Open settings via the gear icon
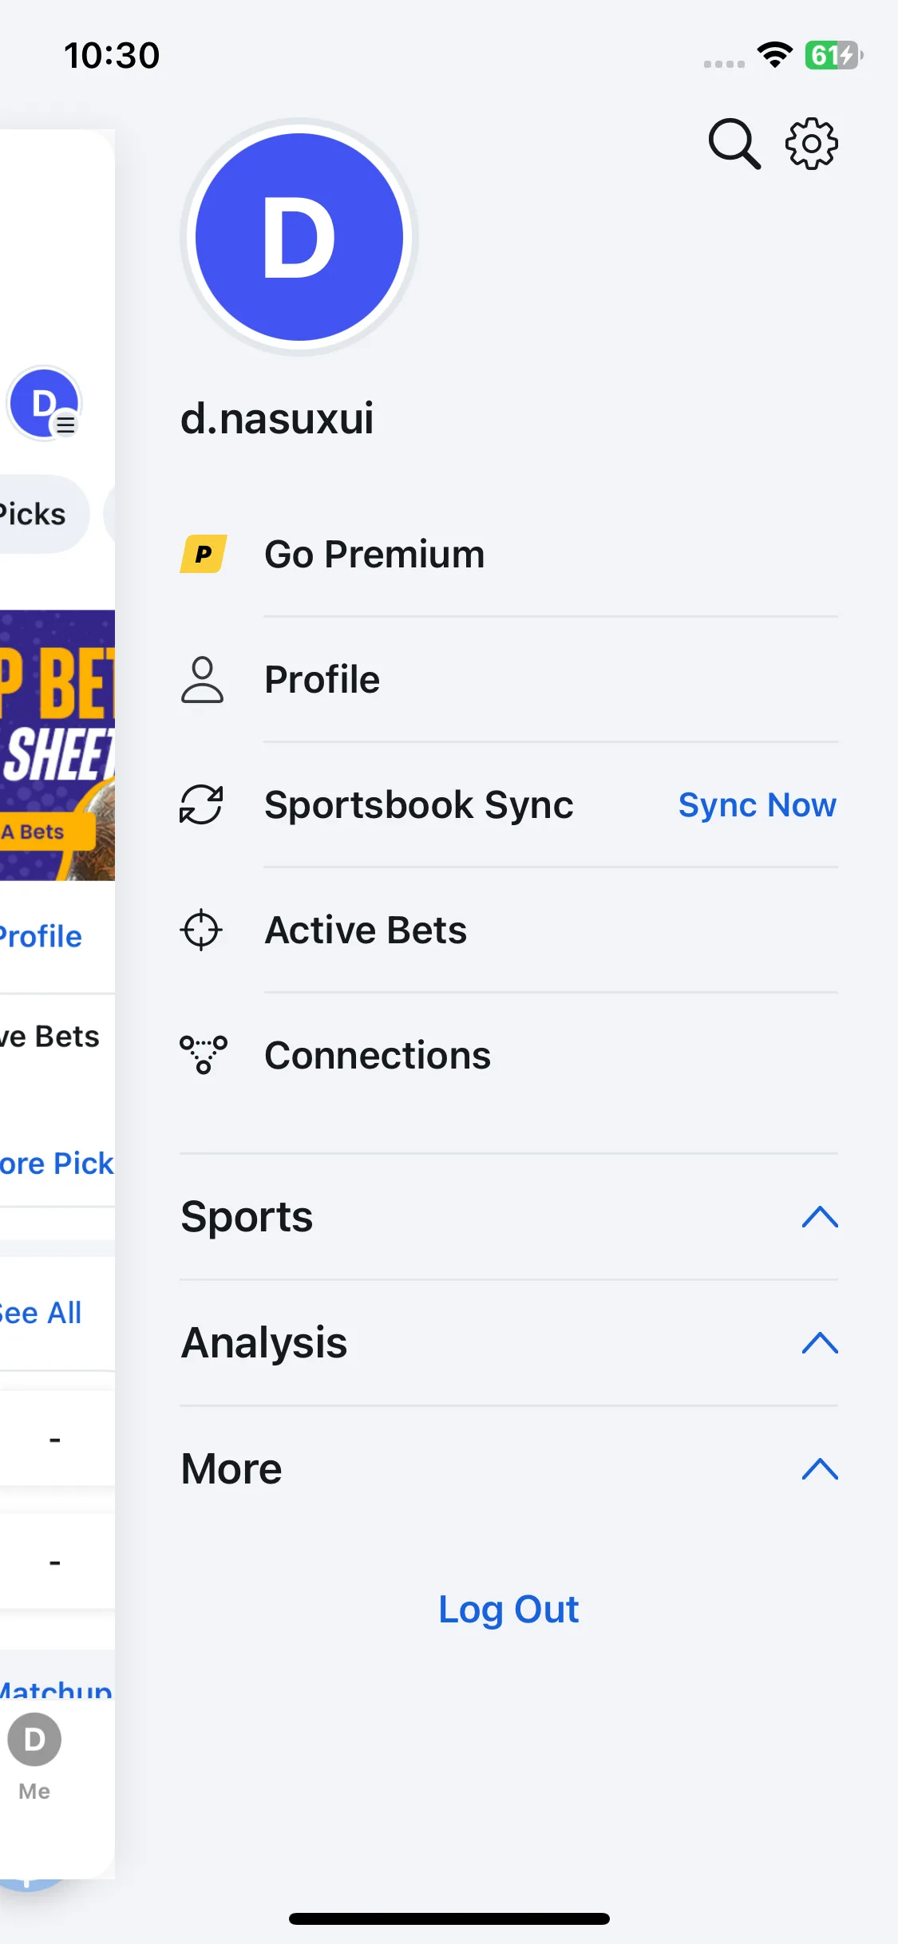The image size is (898, 1944). coord(812,144)
